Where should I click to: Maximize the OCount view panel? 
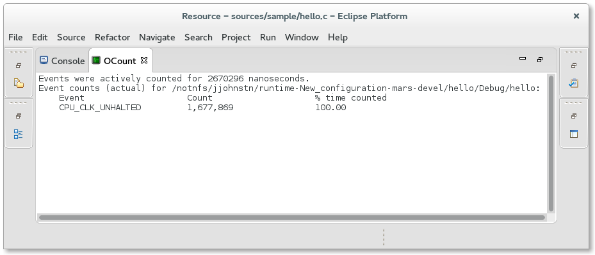click(x=540, y=60)
